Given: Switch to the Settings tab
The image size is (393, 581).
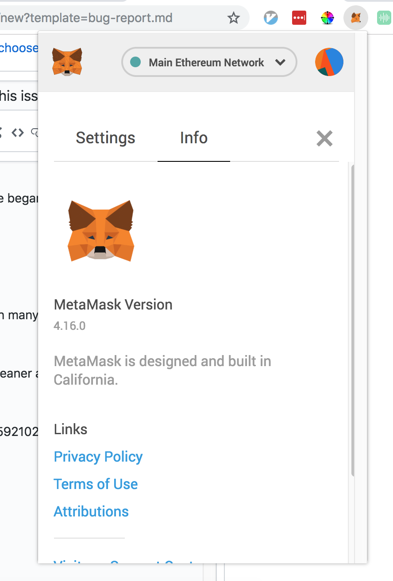Looking at the screenshot, I should pyautogui.click(x=105, y=138).
